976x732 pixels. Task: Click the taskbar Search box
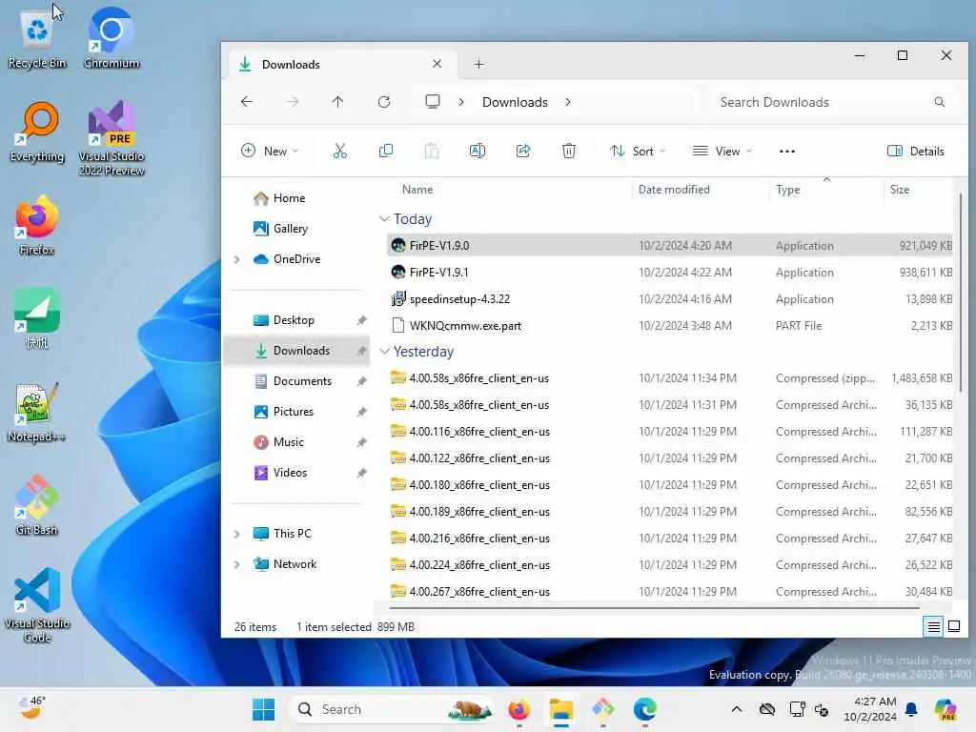[x=392, y=709]
